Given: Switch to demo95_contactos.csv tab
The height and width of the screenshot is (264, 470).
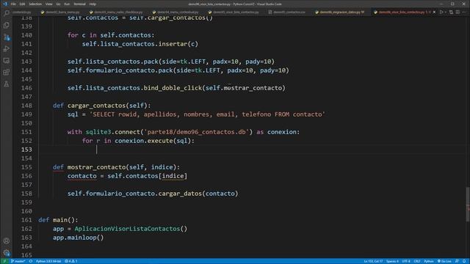Looking at the screenshot, I should [289, 12].
